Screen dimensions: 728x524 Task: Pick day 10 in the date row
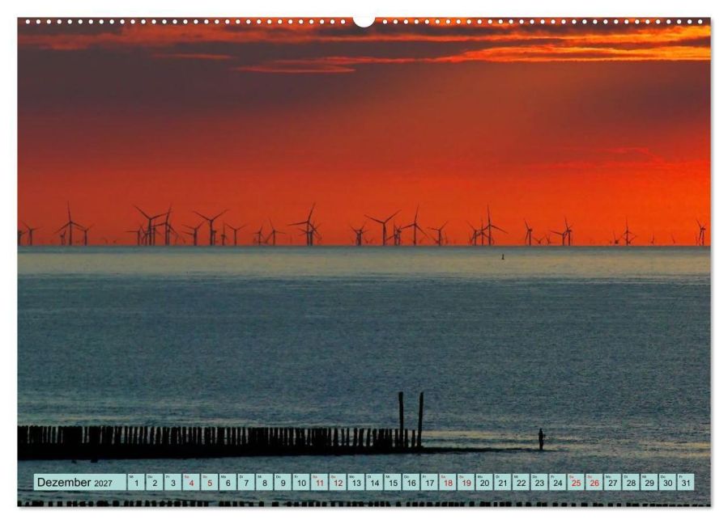301,482
